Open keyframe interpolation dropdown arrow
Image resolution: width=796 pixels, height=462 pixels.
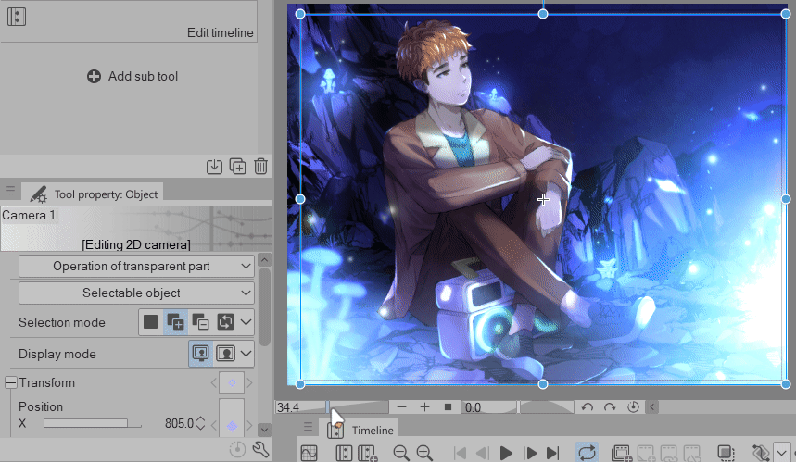pyautogui.click(x=781, y=452)
